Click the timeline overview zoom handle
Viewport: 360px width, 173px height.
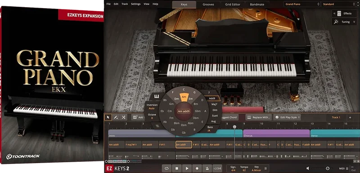[128, 161]
